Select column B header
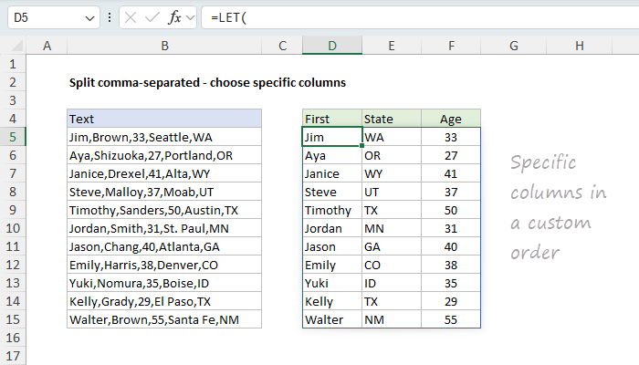The image size is (639, 365). (163, 46)
